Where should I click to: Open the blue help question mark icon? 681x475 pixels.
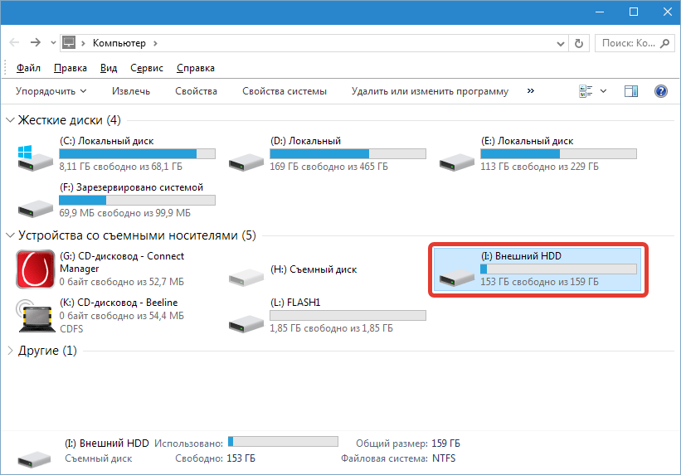pyautogui.click(x=661, y=91)
